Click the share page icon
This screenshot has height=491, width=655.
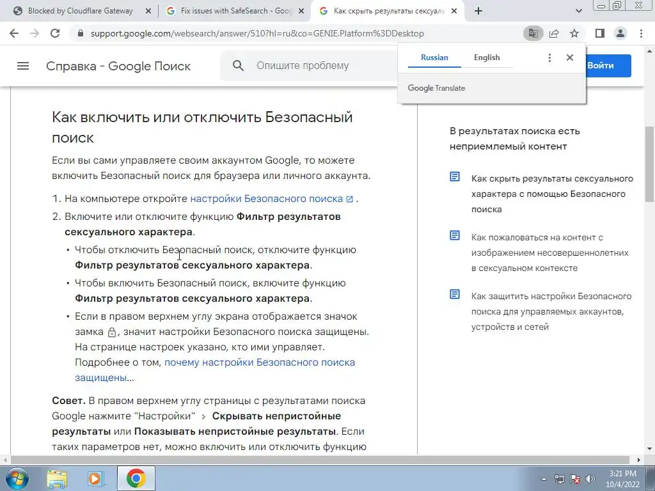[x=554, y=33]
